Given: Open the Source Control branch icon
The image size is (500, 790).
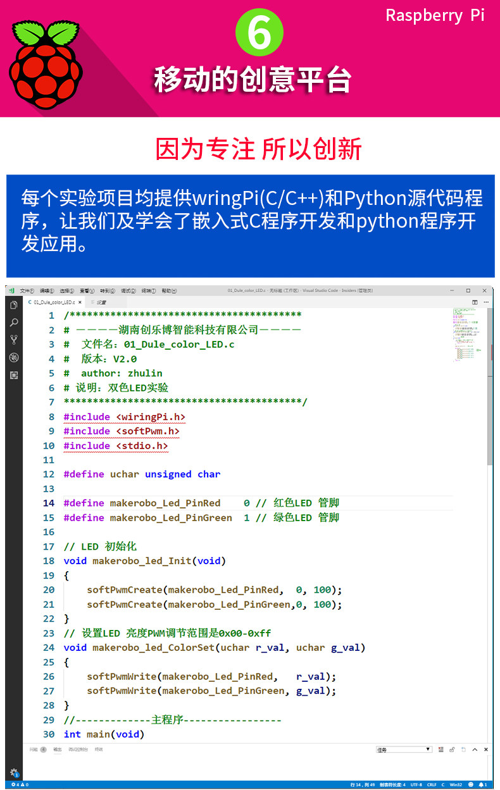Looking at the screenshot, I should point(14,340).
